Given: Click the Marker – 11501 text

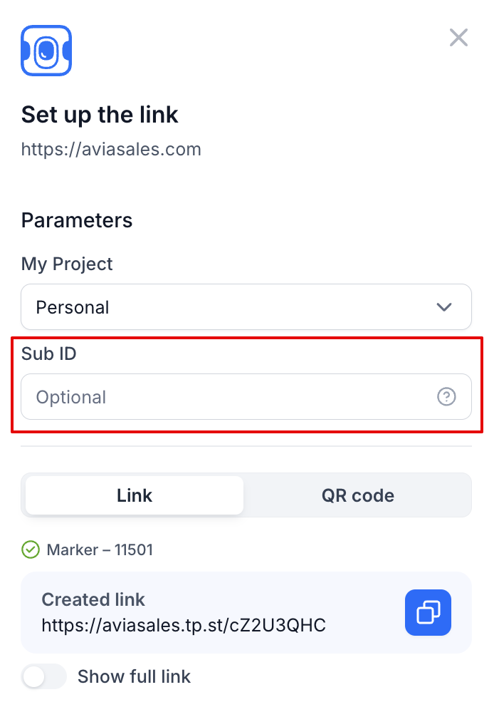Looking at the screenshot, I should pyautogui.click(x=100, y=549).
